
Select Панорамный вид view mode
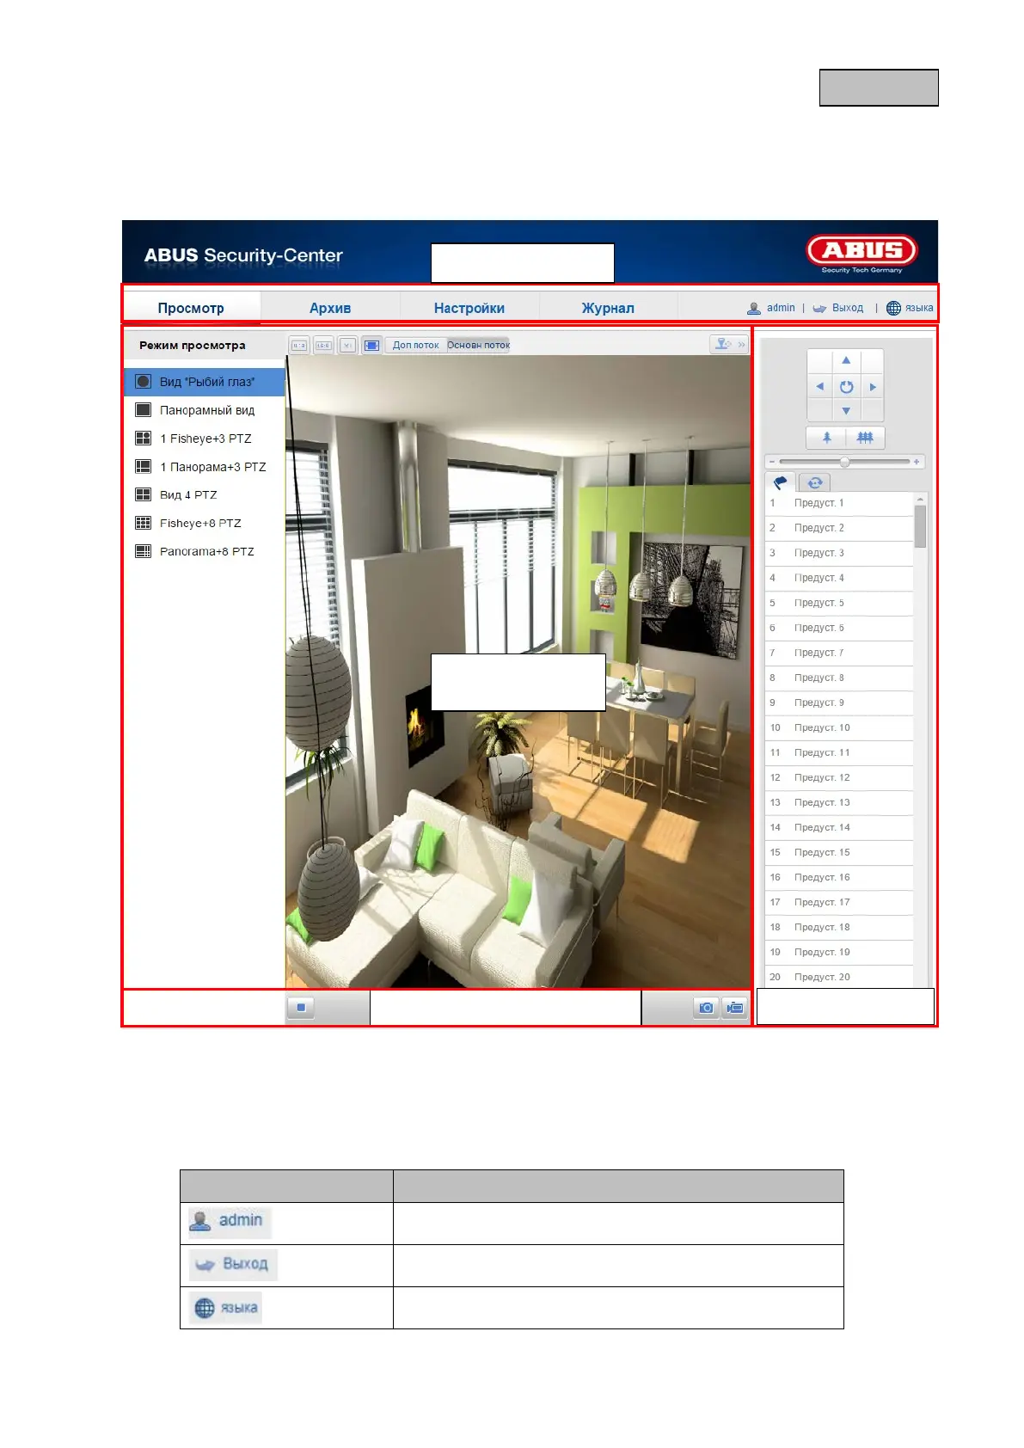pyautogui.click(x=205, y=410)
